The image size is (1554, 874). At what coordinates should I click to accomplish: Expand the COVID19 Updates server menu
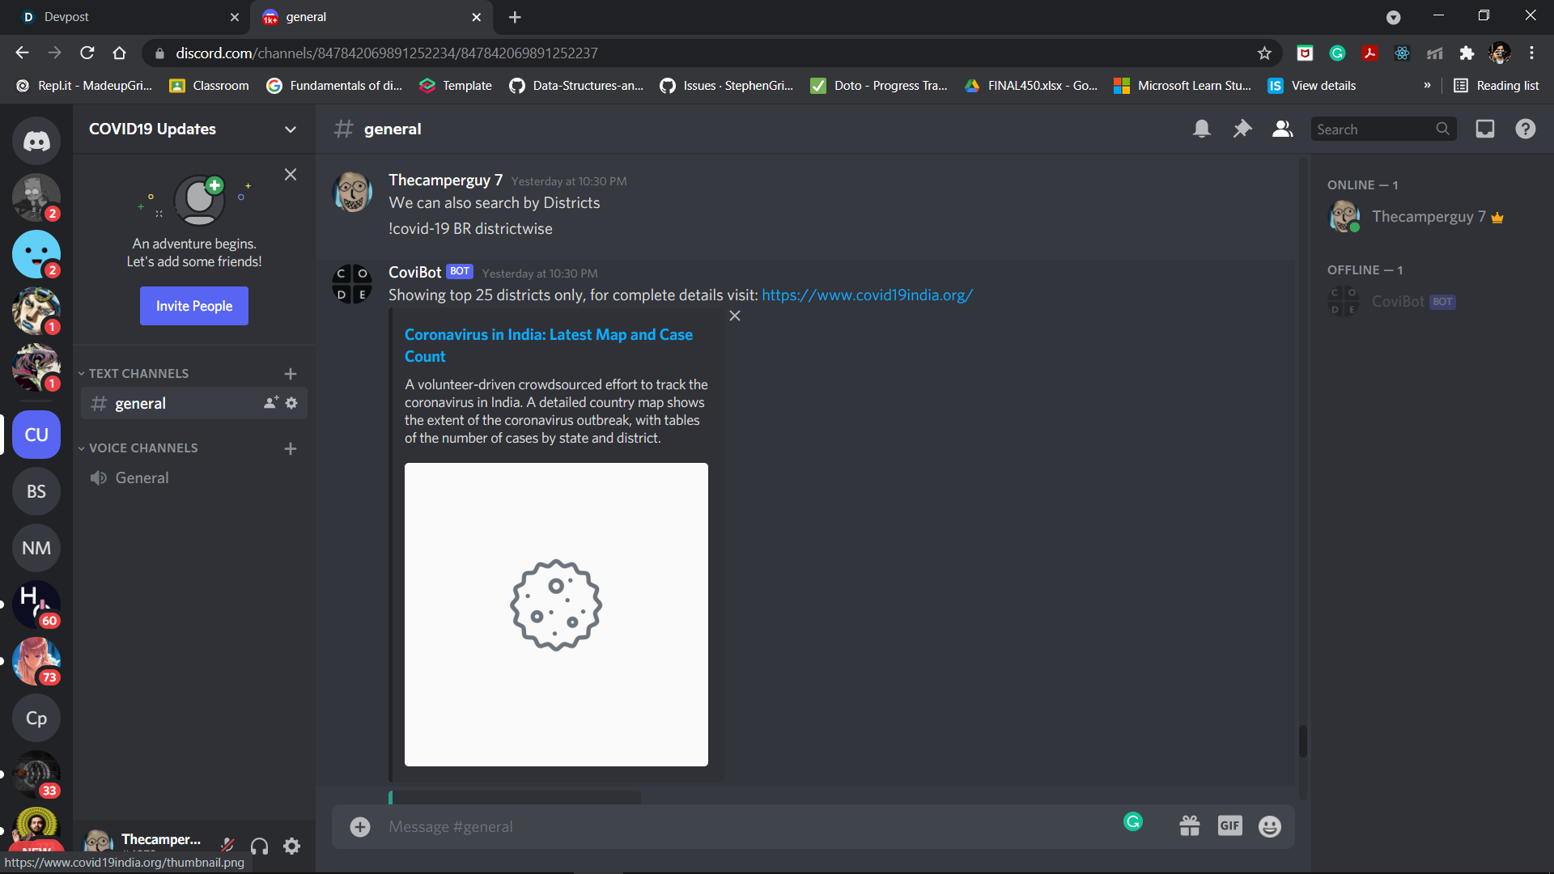[x=291, y=129]
